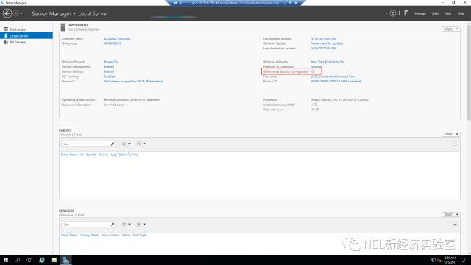Click into the Services filter box
Screen dimensions: 471x265
[x=85, y=225]
